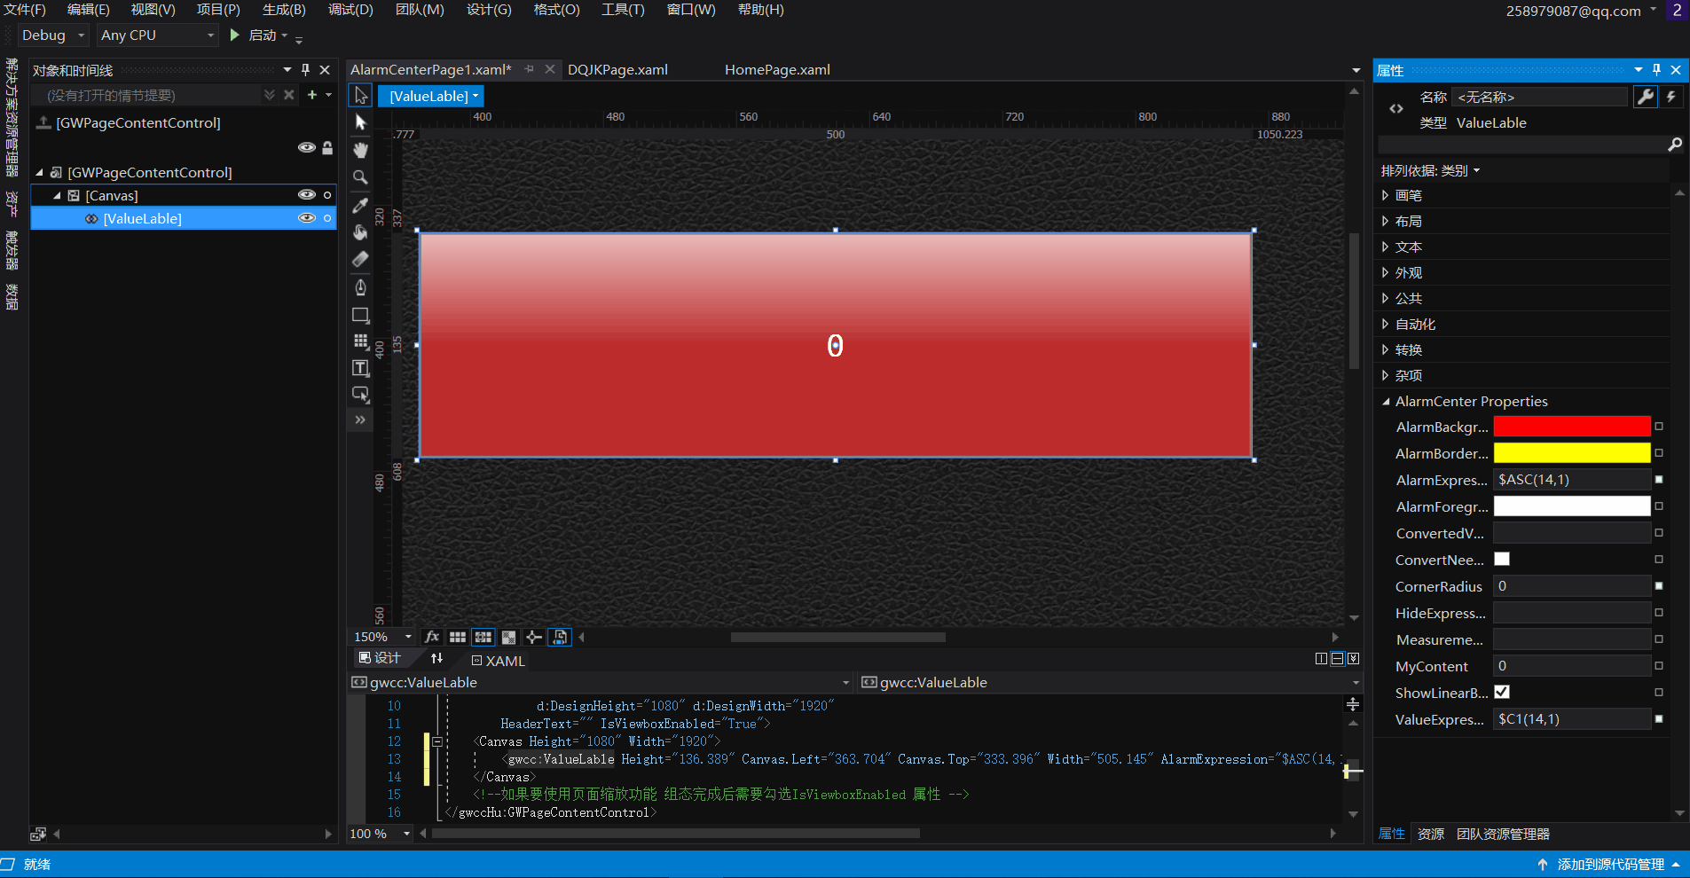
Task: Click the yellow AlarmBorder color swatch
Action: (1571, 453)
